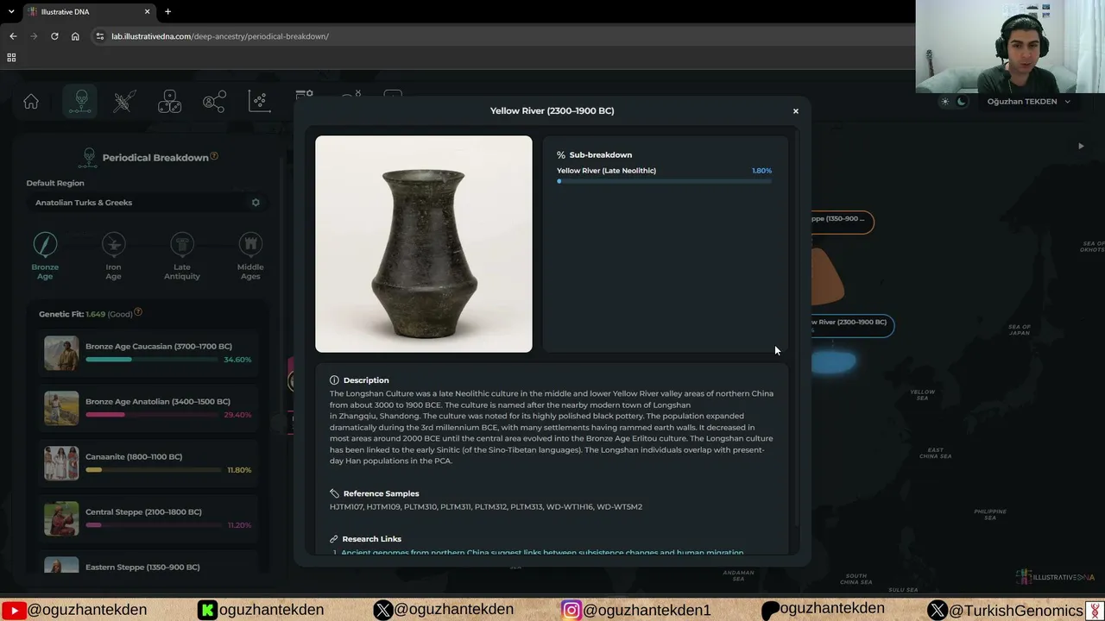The width and height of the screenshot is (1105, 621).
Task: Click the Bronze Age Anatolian thumbnail image
Action: 61,408
